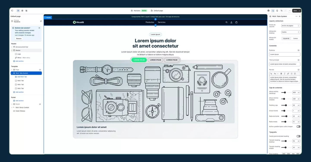The height and width of the screenshot is (162, 311).
Task: Collapse Wzlt: Tabs System tree item
Action: pos(12,73)
